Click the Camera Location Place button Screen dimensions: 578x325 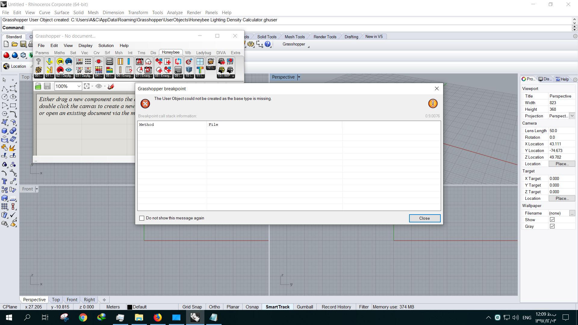(x=562, y=164)
